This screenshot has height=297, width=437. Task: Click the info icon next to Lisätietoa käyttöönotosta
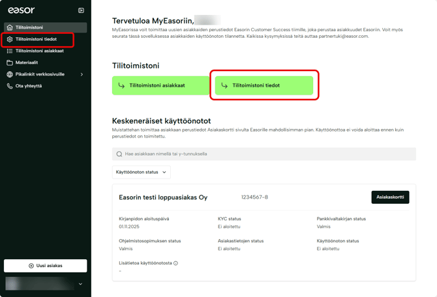tap(175, 263)
